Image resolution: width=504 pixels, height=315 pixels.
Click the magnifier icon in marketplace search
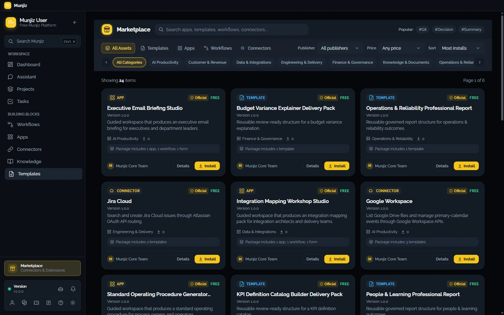(161, 30)
